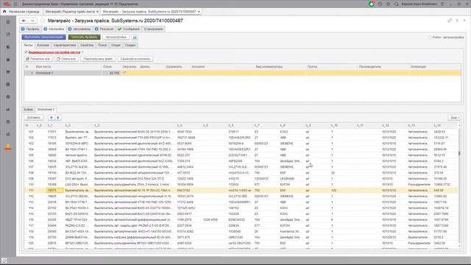Click the Имя листа column header
Screen dimensions: 471x265
68,67
